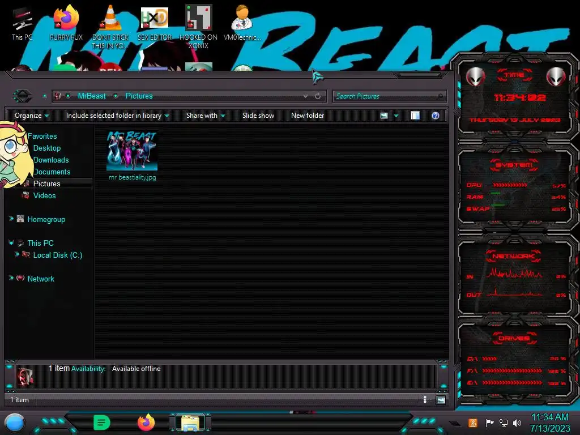The height and width of the screenshot is (435, 580).
Task: Expand the Network tree node
Action: [11, 278]
